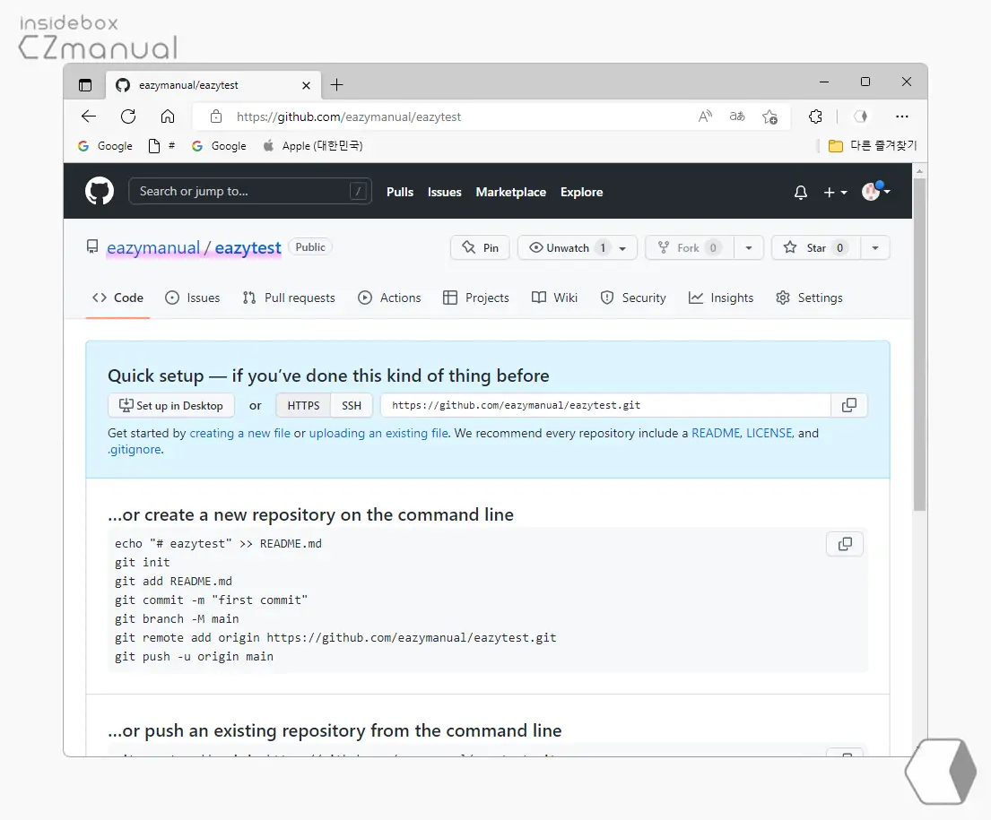This screenshot has height=820, width=991.
Task: Add this page to favorites
Action: click(769, 117)
